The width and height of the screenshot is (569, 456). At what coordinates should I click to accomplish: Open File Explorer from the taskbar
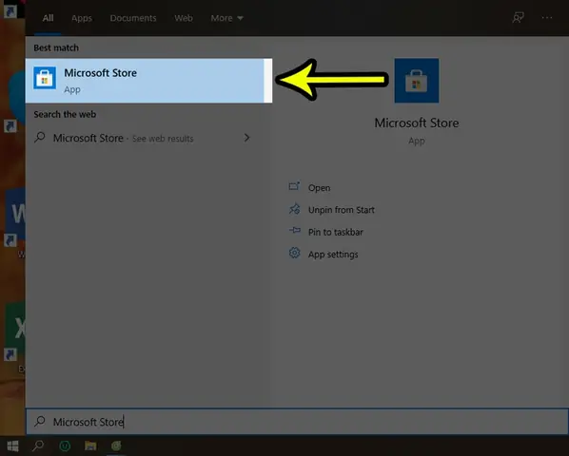90,446
